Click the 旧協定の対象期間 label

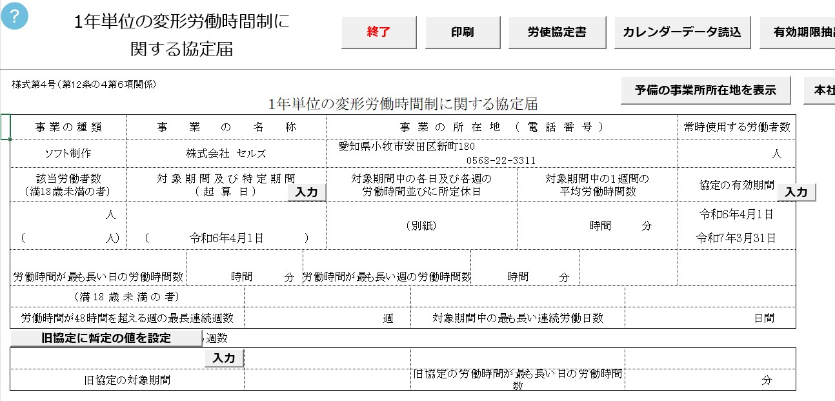click(127, 380)
